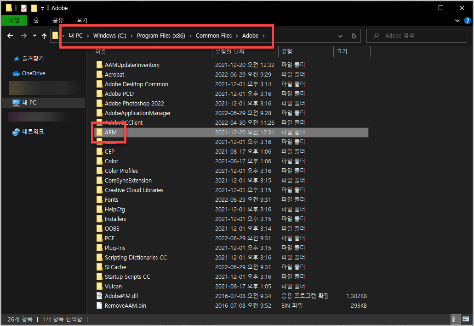Select Common Files in the breadcrumb
Screen dimensions: 474x326
click(214, 36)
